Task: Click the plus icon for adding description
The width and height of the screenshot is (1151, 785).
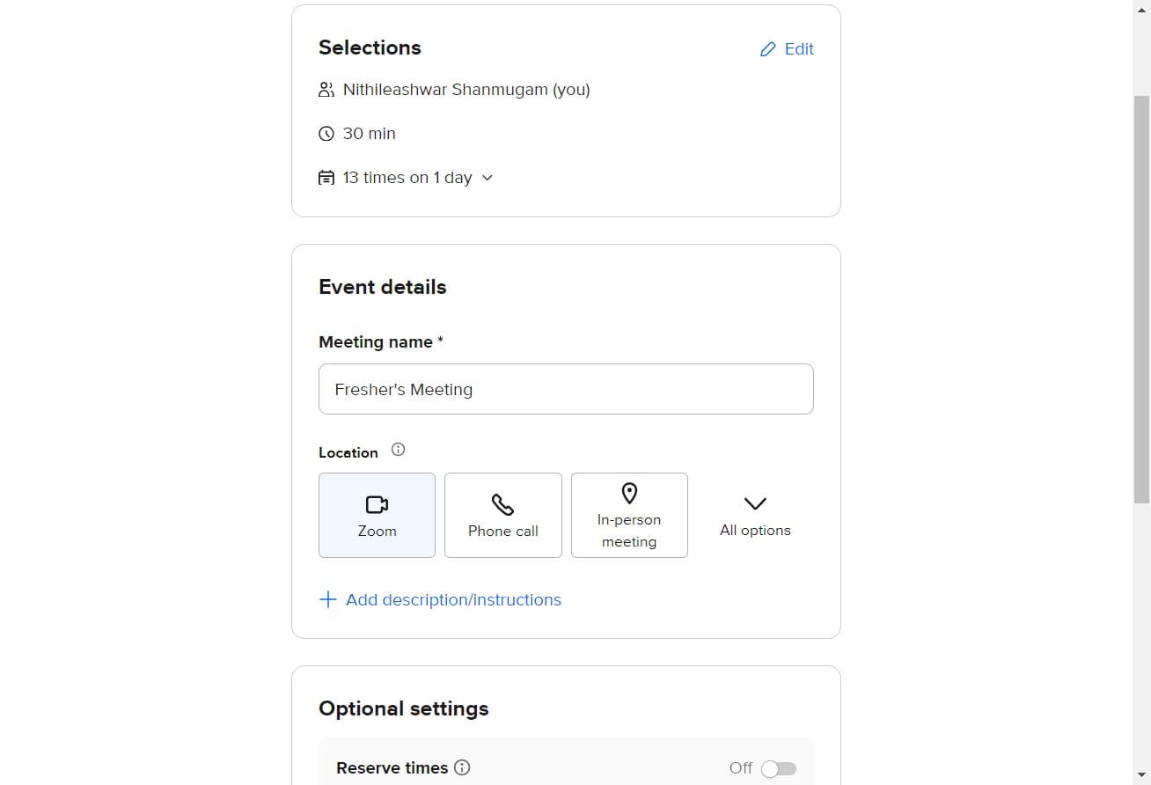Action: (x=327, y=599)
